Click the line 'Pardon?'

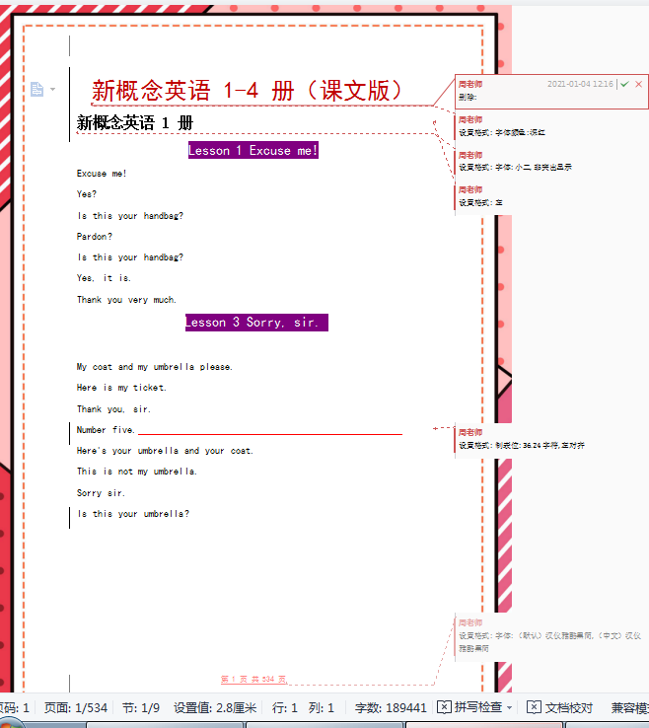[x=95, y=237]
